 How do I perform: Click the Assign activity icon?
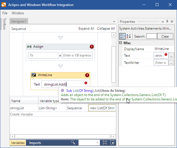click(x=29, y=46)
